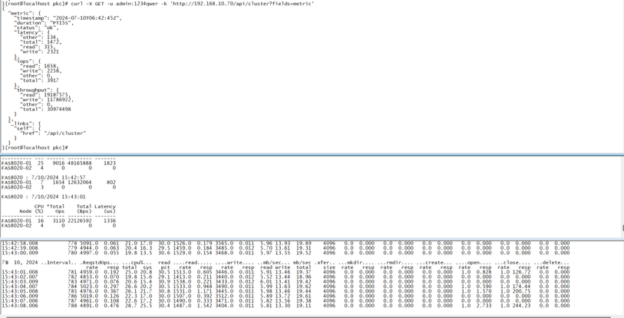Click the "...close...." column header
The image size is (624, 318).
511,262
